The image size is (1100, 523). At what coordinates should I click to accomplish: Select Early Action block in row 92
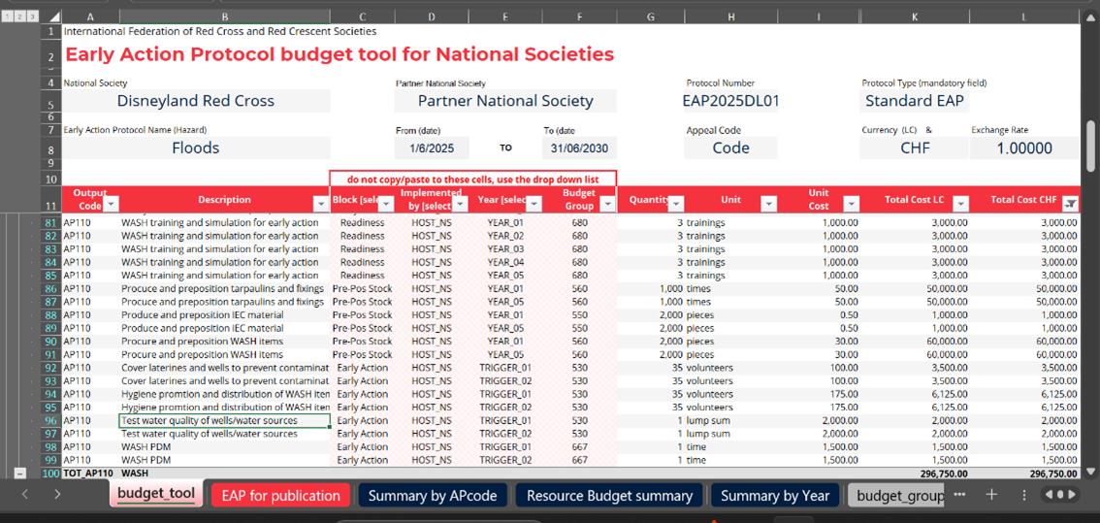(362, 368)
